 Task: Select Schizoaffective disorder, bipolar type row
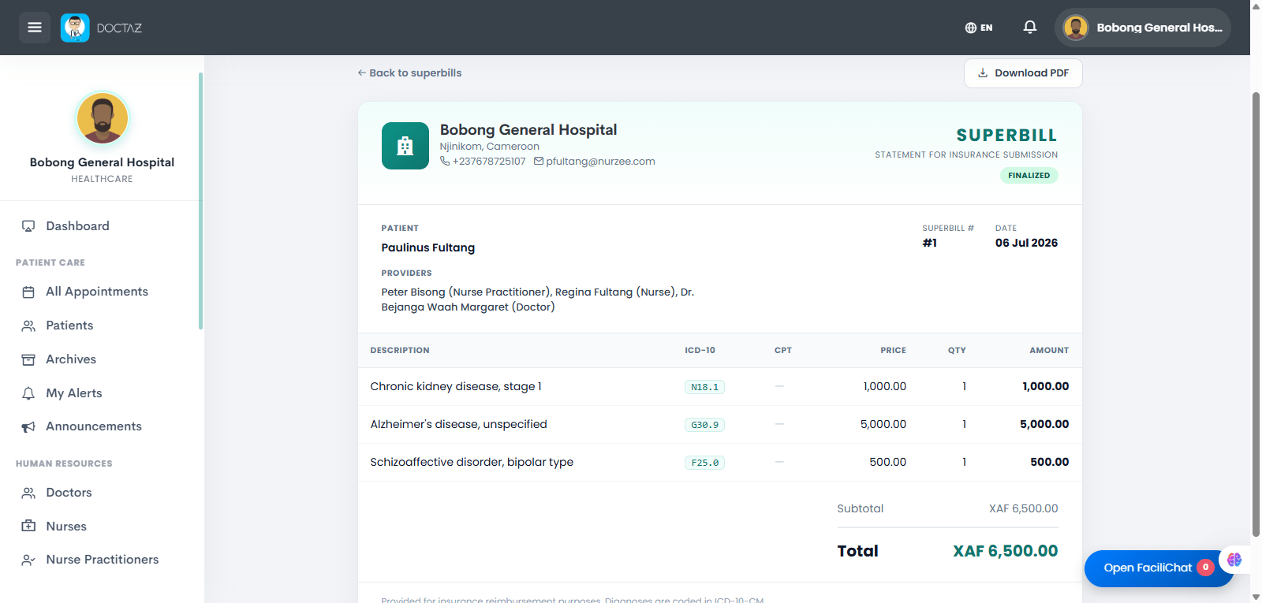tap(720, 462)
